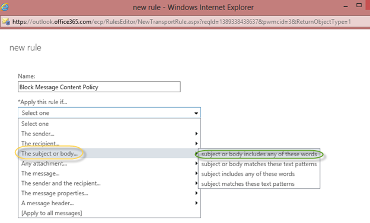The height and width of the screenshot is (223, 370).
Task: Expand The message properties... submenu arrow
Action: 196,193
